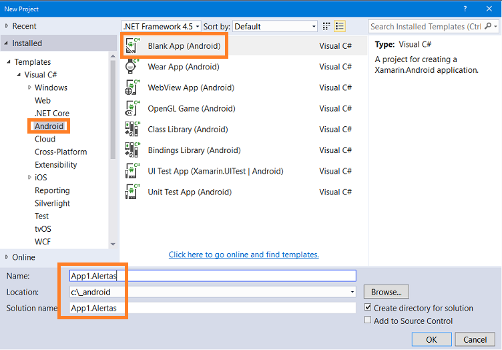Screen dimensions: 502x350
Task: Click the project Name input field
Action: coord(212,276)
